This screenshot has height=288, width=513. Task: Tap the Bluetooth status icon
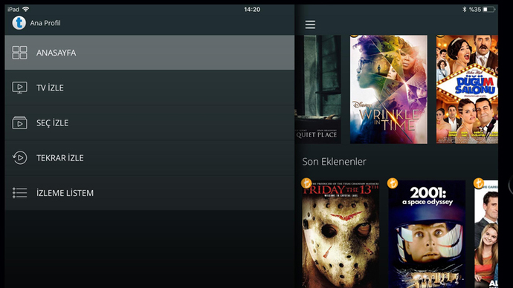(464, 10)
